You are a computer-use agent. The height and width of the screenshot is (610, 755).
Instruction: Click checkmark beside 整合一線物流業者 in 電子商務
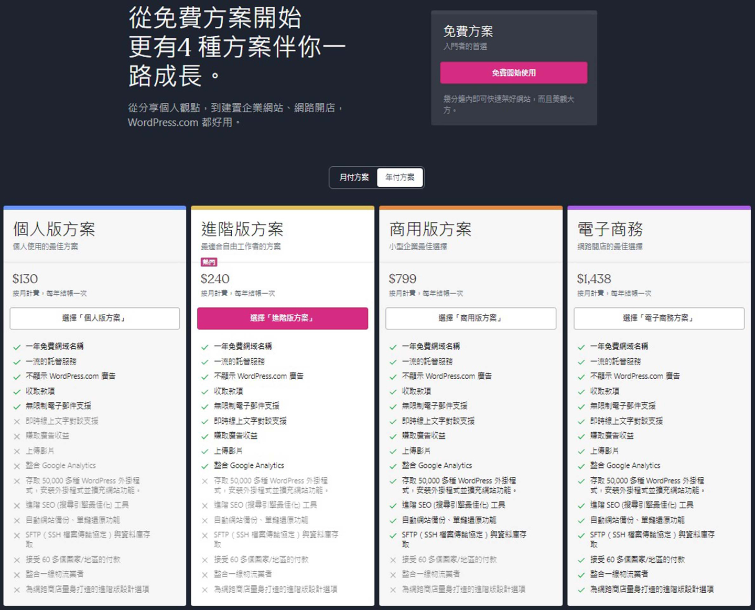[581, 575]
